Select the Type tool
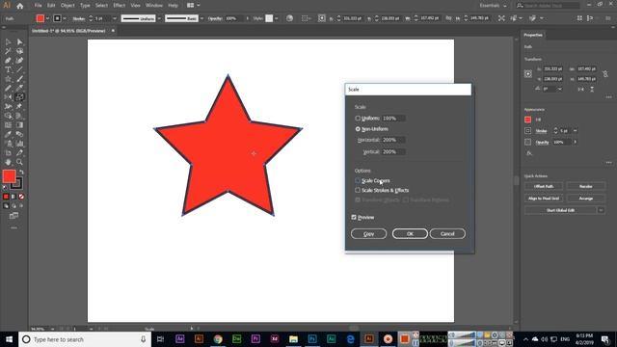The height and width of the screenshot is (347, 617). click(8, 69)
